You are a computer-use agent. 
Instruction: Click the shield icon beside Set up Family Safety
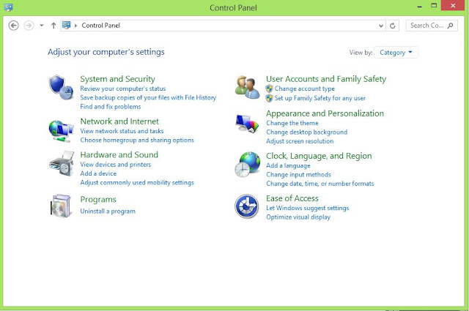coord(269,98)
